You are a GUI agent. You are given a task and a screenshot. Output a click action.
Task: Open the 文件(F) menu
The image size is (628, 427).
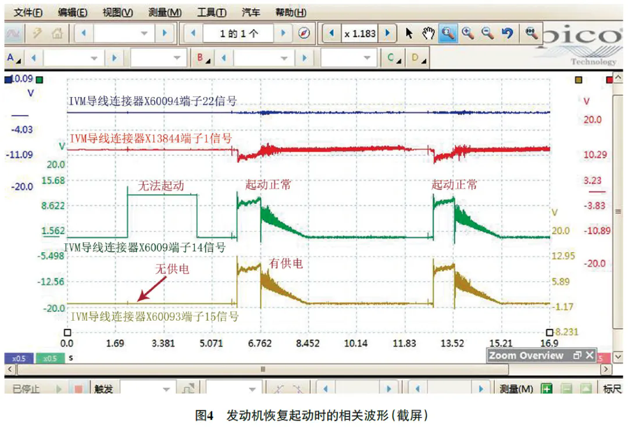(x=28, y=12)
